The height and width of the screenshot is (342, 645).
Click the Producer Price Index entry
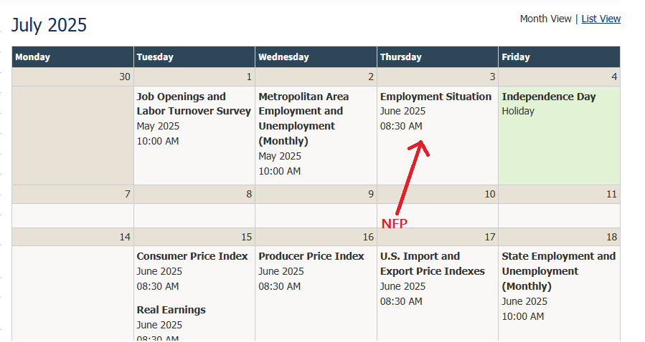311,256
